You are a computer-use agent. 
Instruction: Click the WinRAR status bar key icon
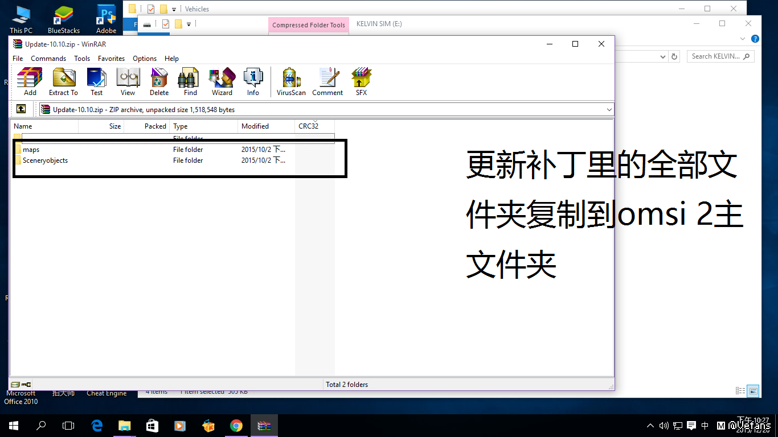[26, 385]
